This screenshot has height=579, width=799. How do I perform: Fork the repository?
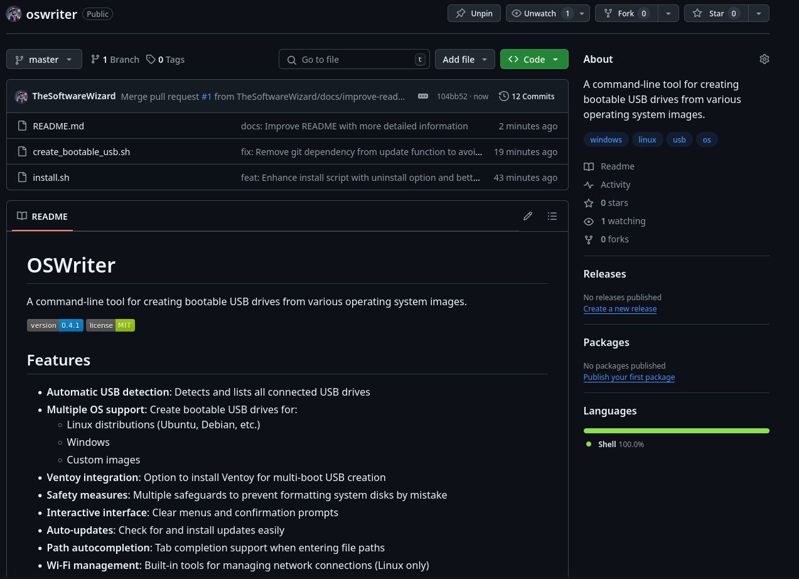coord(626,13)
